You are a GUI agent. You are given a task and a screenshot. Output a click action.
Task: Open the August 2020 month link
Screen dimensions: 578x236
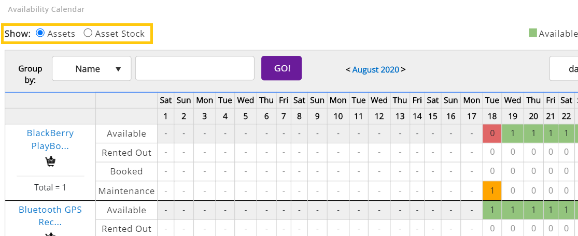(376, 69)
